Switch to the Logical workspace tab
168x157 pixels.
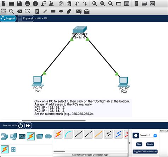[8, 19]
